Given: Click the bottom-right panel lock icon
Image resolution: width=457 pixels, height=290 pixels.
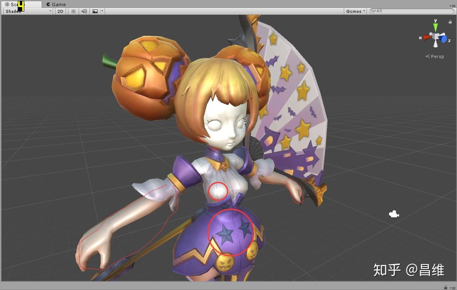Looking at the screenshot, I should 445,288.
